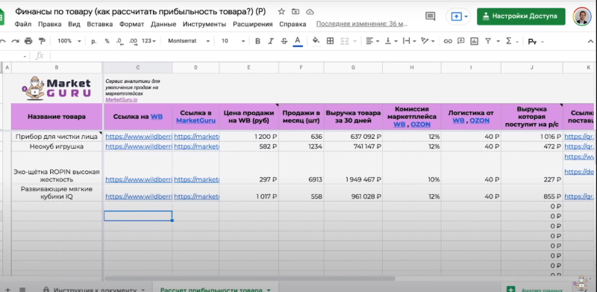Decrease decimal places button
This screenshot has width=597, height=292.
[119, 41]
